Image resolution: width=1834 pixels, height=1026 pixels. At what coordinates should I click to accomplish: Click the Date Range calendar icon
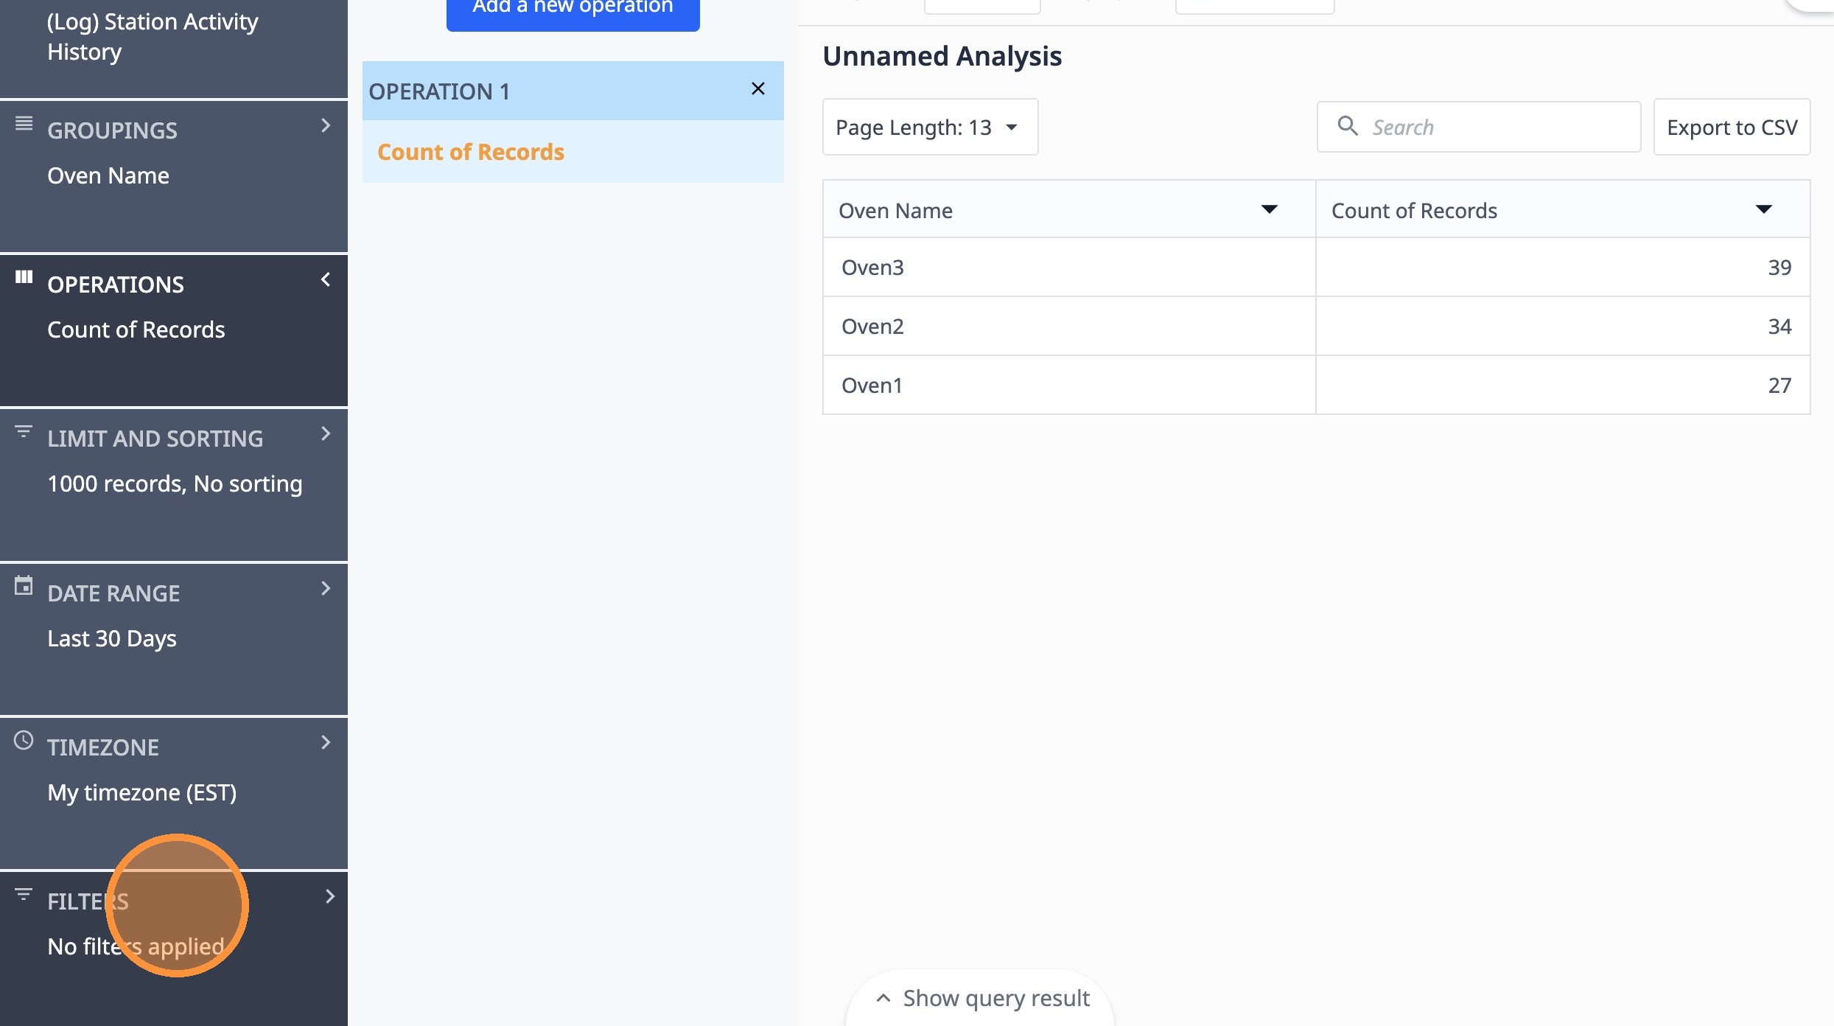(x=24, y=586)
